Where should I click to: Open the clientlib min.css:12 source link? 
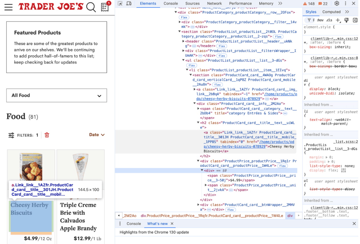pos(334,39)
